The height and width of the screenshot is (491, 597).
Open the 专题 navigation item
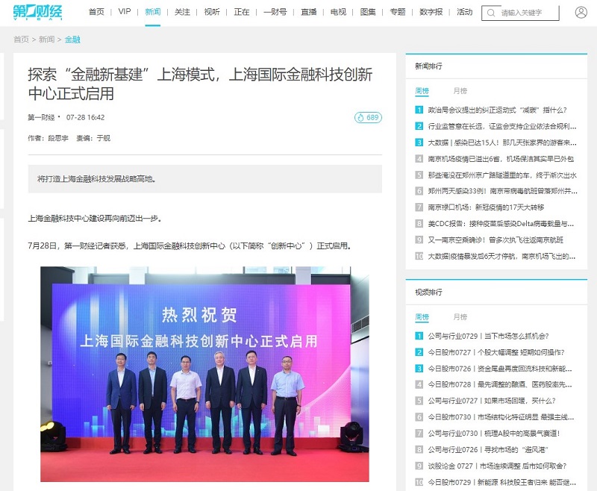click(x=398, y=12)
